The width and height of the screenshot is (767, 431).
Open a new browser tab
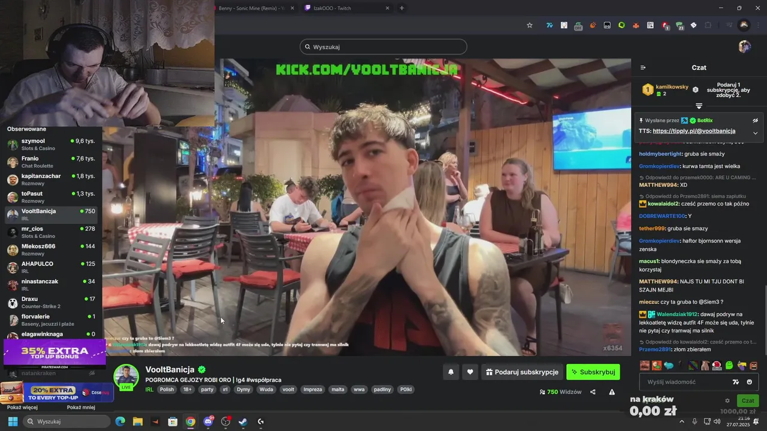[x=401, y=8]
